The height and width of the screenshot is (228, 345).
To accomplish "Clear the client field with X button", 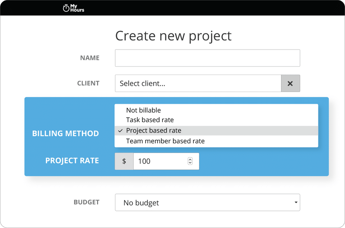I will click(x=290, y=83).
